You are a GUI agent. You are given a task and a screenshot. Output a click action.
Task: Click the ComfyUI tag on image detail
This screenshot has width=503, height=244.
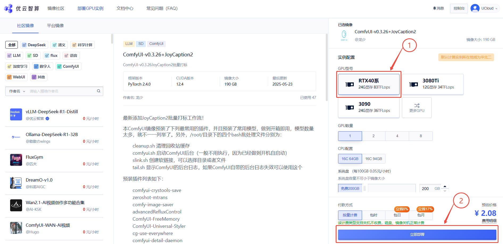tap(156, 44)
